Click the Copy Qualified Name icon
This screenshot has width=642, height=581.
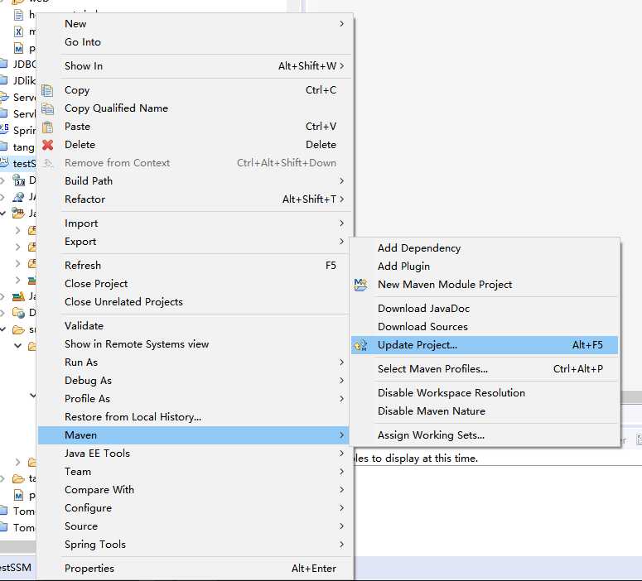pyautogui.click(x=47, y=108)
